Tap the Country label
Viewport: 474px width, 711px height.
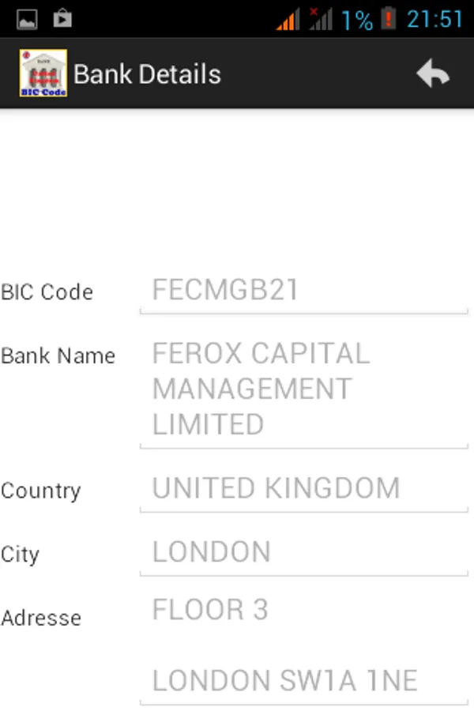click(41, 491)
